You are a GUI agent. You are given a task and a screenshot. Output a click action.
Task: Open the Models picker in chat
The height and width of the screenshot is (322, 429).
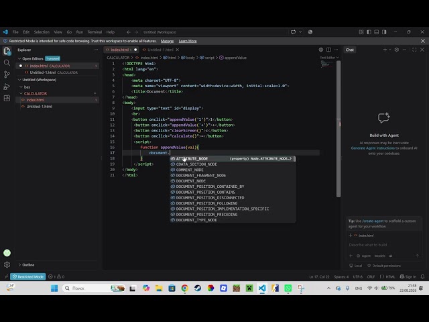coord(379,256)
